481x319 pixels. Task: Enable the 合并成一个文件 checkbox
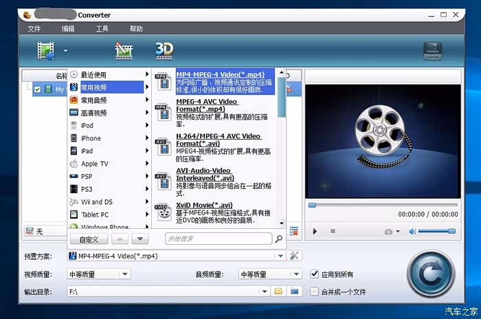pos(315,291)
